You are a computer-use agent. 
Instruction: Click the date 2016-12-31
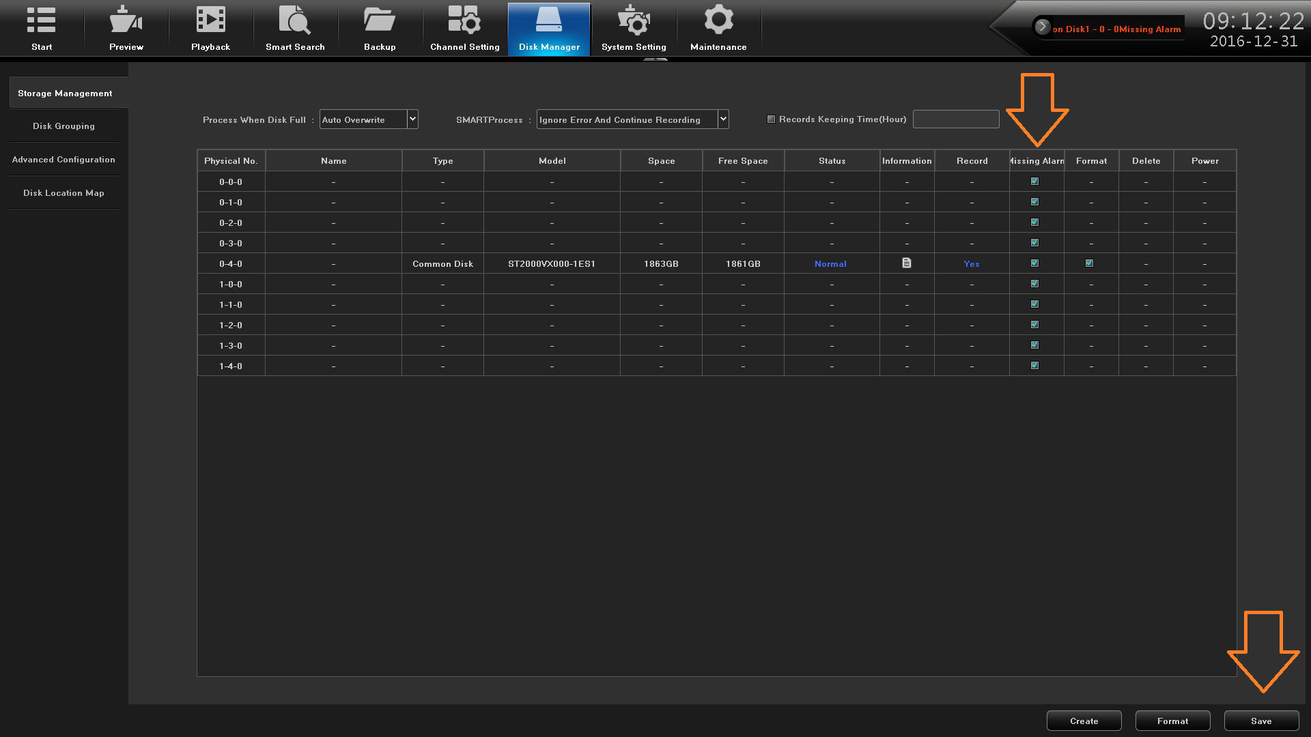[x=1254, y=42]
